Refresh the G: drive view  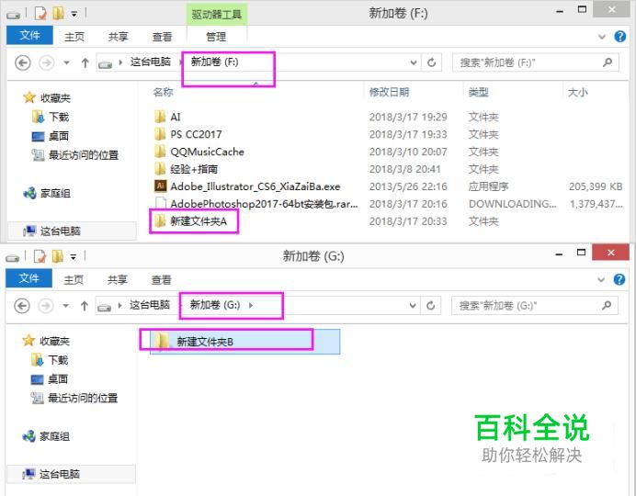coord(430,306)
